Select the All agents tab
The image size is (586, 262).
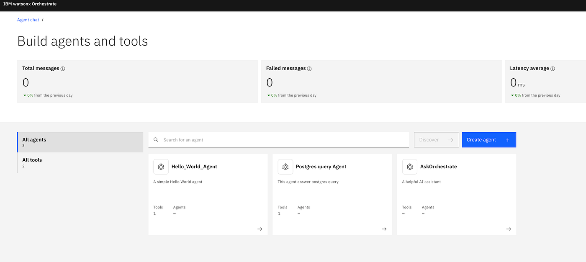pos(80,142)
